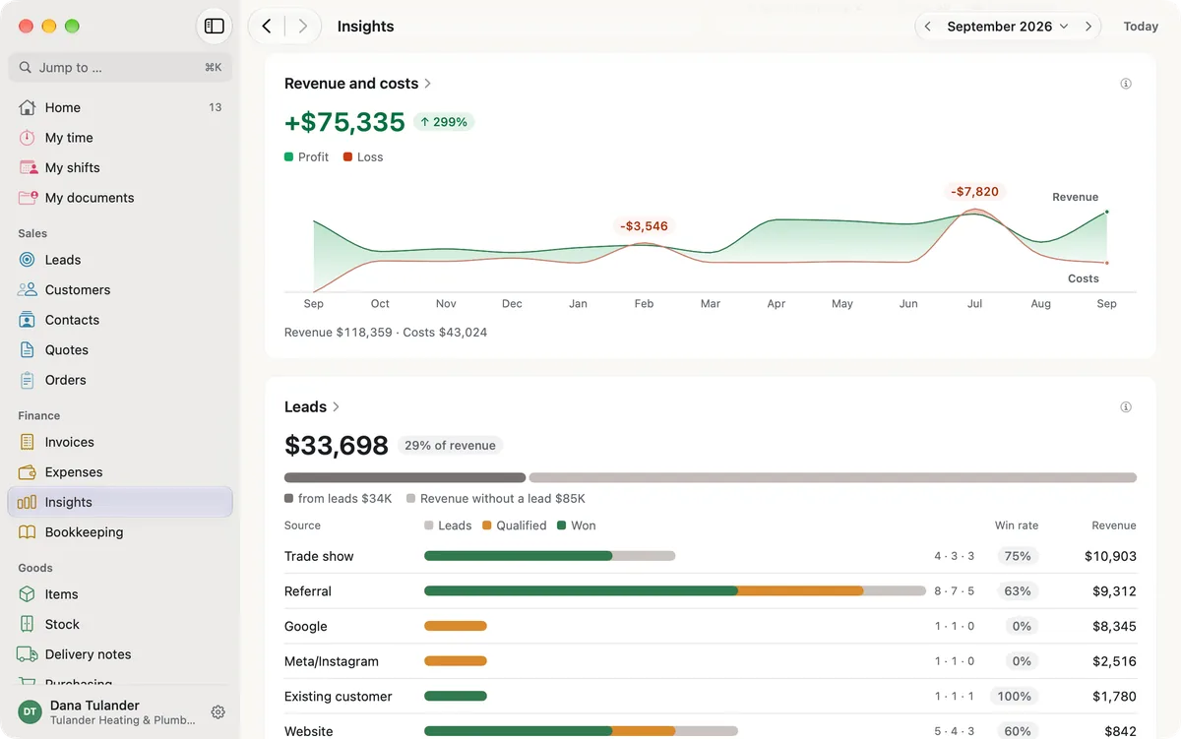
Task: Open My shifts page
Action: (x=120, y=167)
